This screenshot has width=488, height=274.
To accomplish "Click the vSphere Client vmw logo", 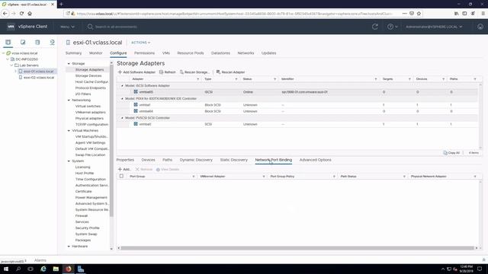I will point(11,27).
